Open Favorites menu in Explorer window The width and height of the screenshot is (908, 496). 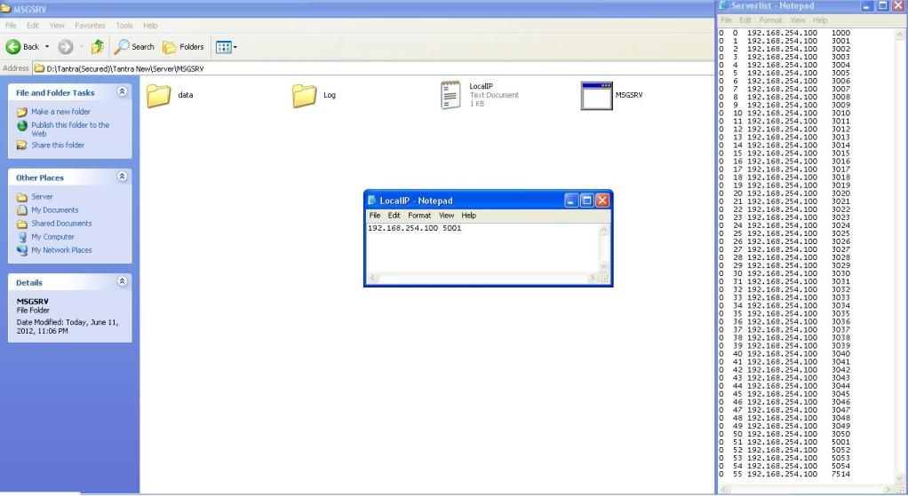(90, 26)
